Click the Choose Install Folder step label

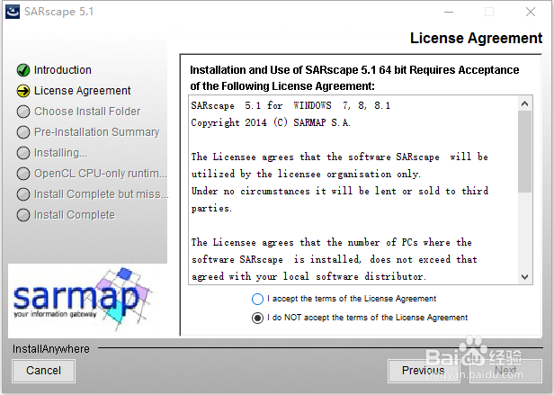tap(87, 112)
